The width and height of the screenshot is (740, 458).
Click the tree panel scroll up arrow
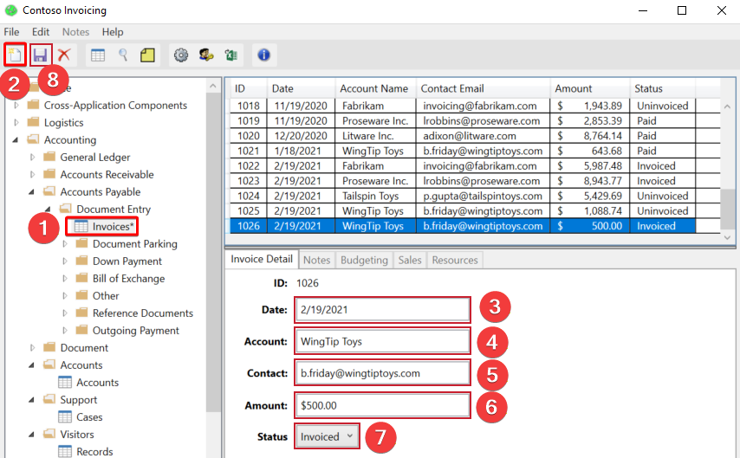pos(213,86)
